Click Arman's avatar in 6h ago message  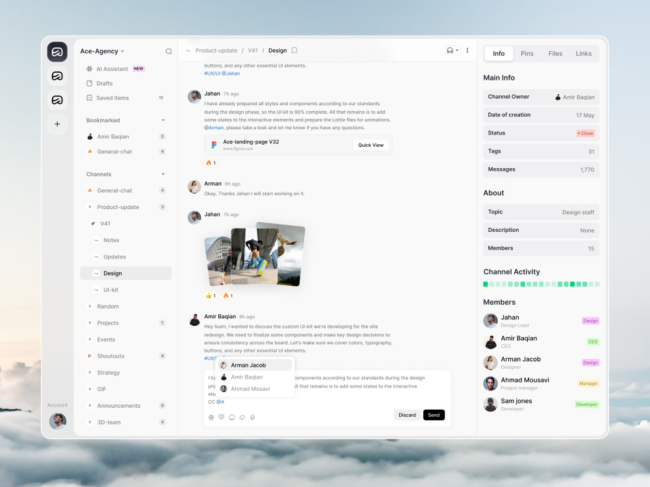pyautogui.click(x=194, y=187)
